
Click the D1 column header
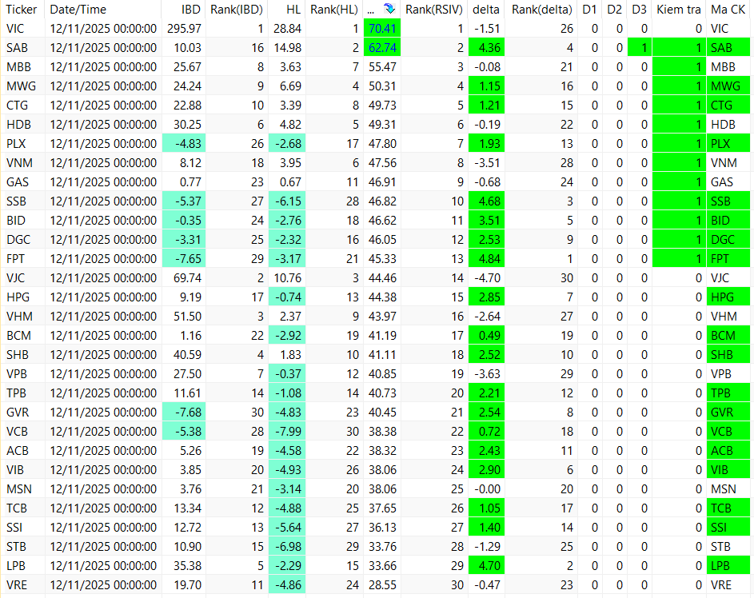(x=589, y=9)
